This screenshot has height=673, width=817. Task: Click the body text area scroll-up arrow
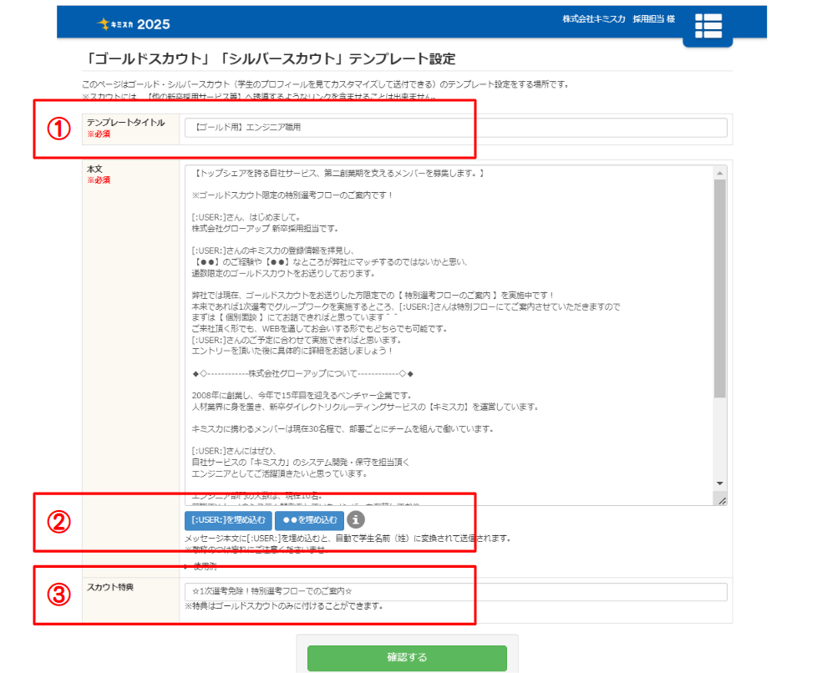720,173
